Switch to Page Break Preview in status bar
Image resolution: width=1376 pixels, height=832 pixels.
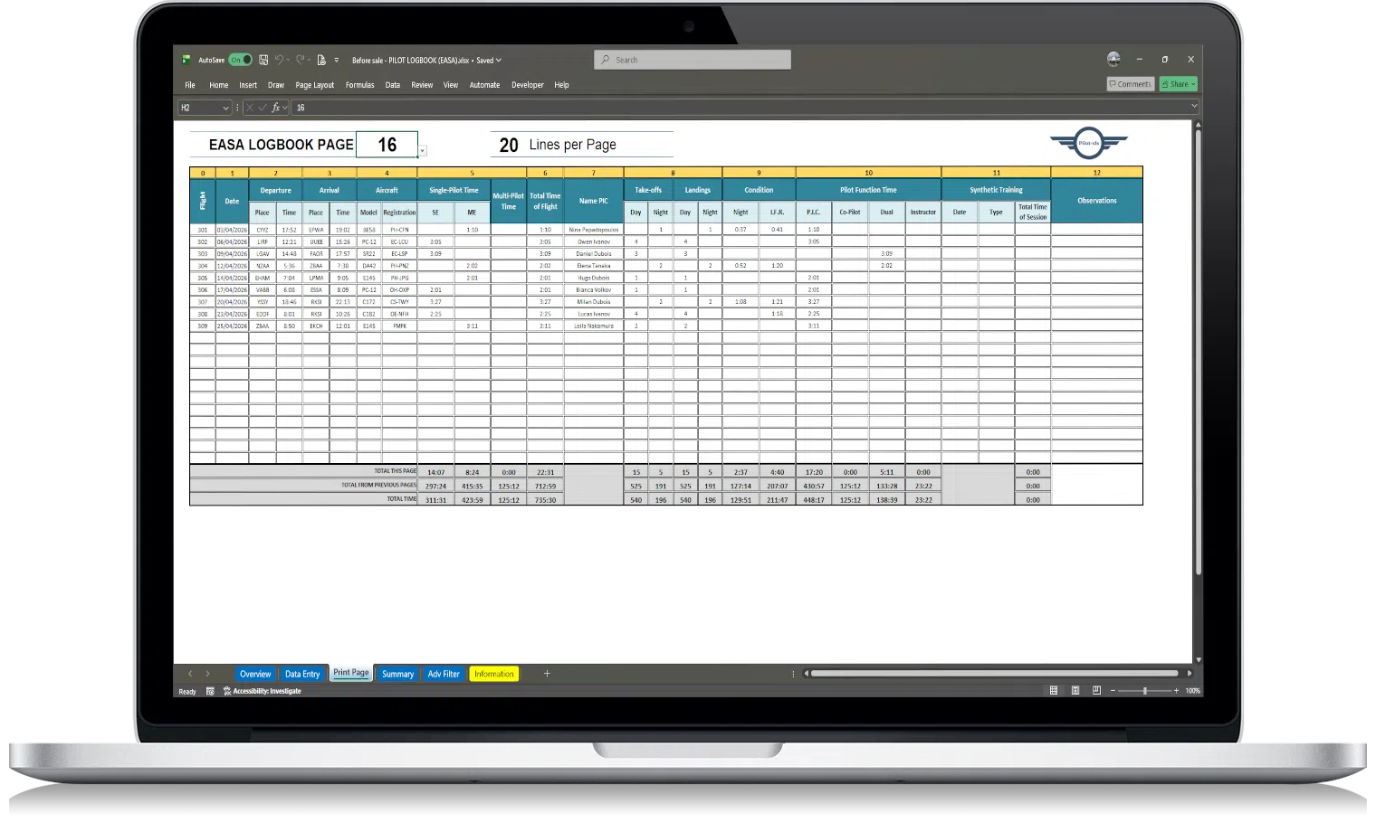pyautogui.click(x=1096, y=691)
